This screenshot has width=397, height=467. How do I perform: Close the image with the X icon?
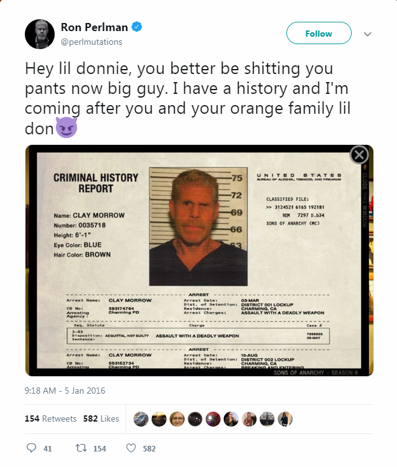[359, 155]
